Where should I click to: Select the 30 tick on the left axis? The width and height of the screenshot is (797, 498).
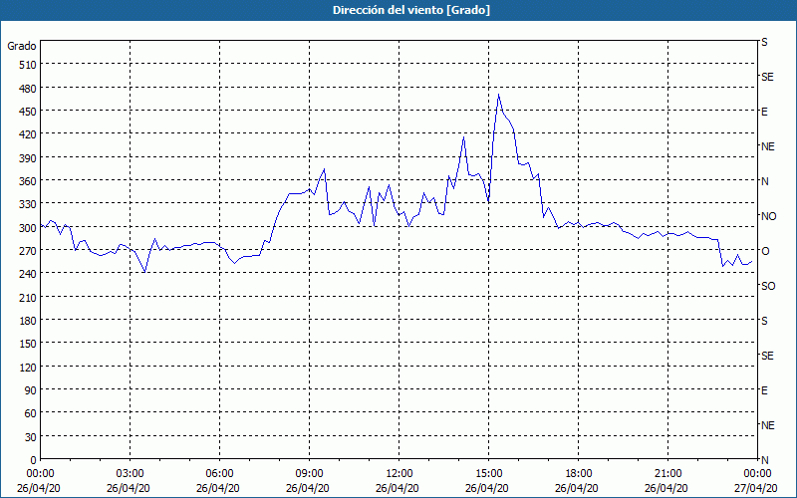31,437
